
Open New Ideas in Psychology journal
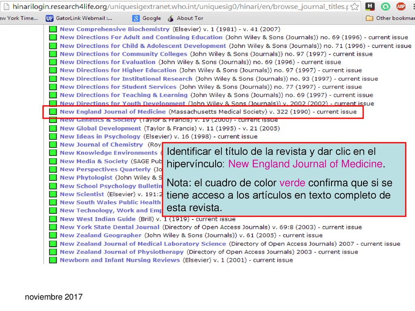tap(100, 137)
